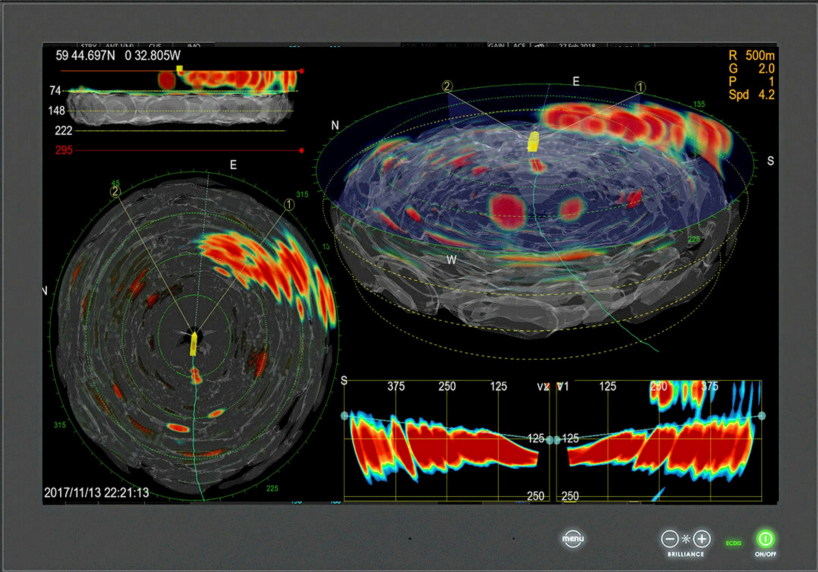Screen dimensions: 818x572
Task: Toggle the green ON/OFF power button
Action: point(765,539)
